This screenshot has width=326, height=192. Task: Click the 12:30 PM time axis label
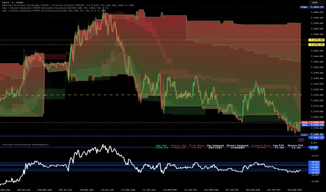[x=190, y=190]
